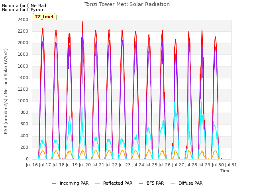The height and width of the screenshot is (191, 255).
Task: Click the 1600 y-axis tick value
Action: click(x=23, y=66)
